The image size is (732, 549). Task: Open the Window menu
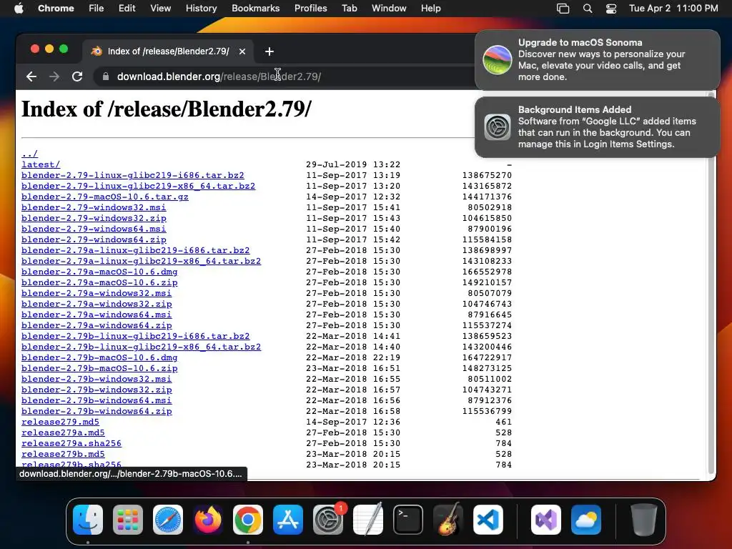389,8
